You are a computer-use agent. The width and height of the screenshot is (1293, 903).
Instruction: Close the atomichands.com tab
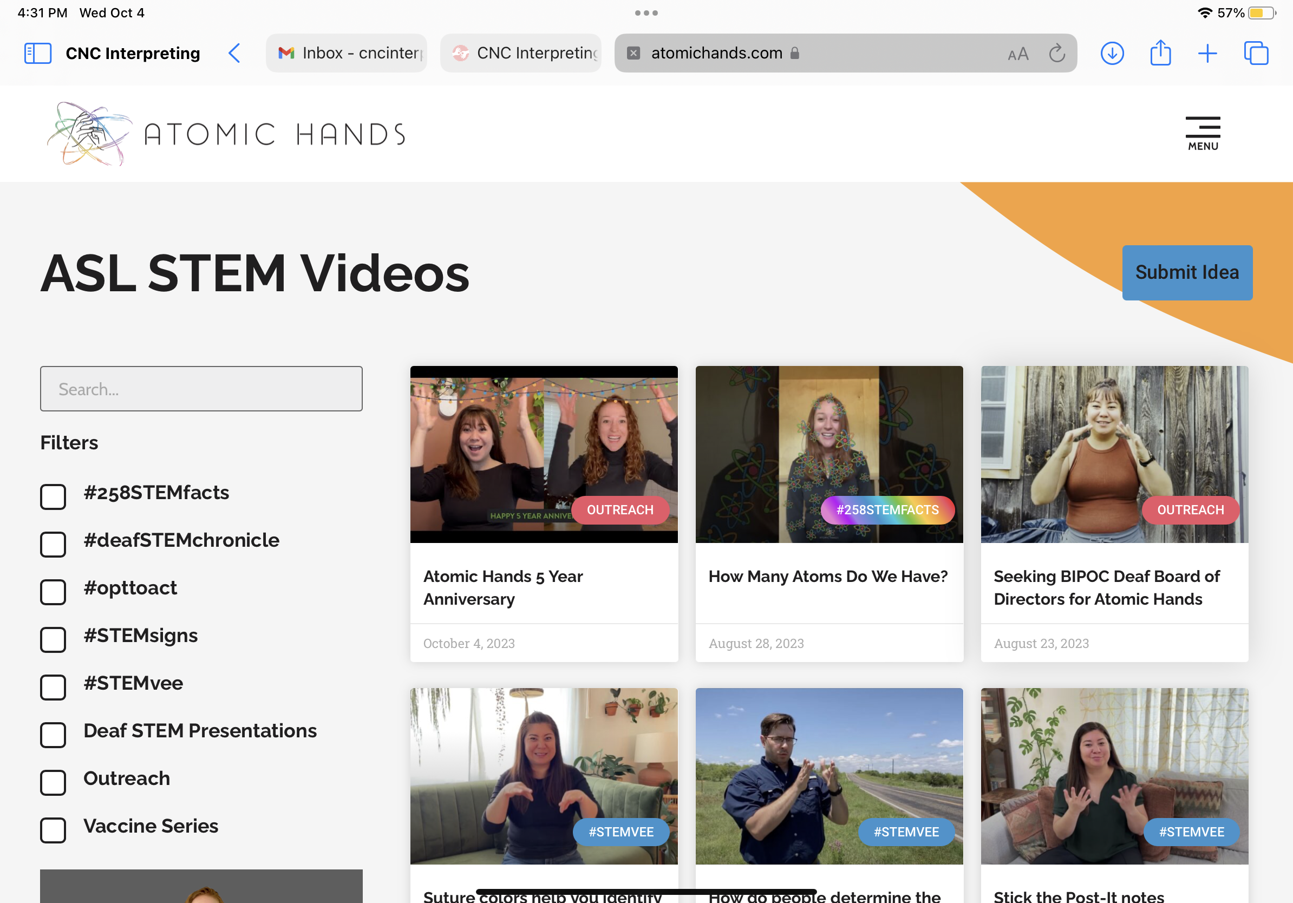[634, 53]
